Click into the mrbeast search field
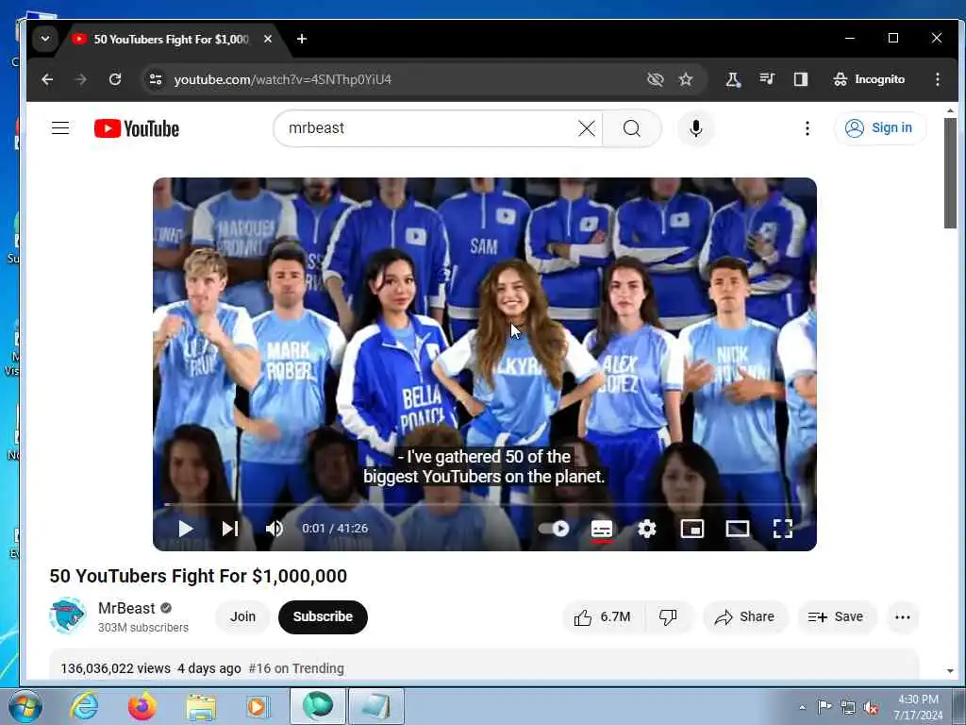The height and width of the screenshot is (725, 966). tap(431, 128)
